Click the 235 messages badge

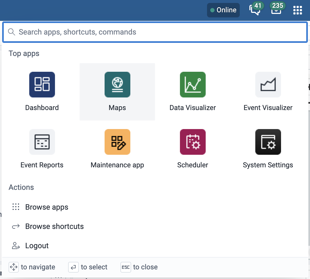click(278, 5)
